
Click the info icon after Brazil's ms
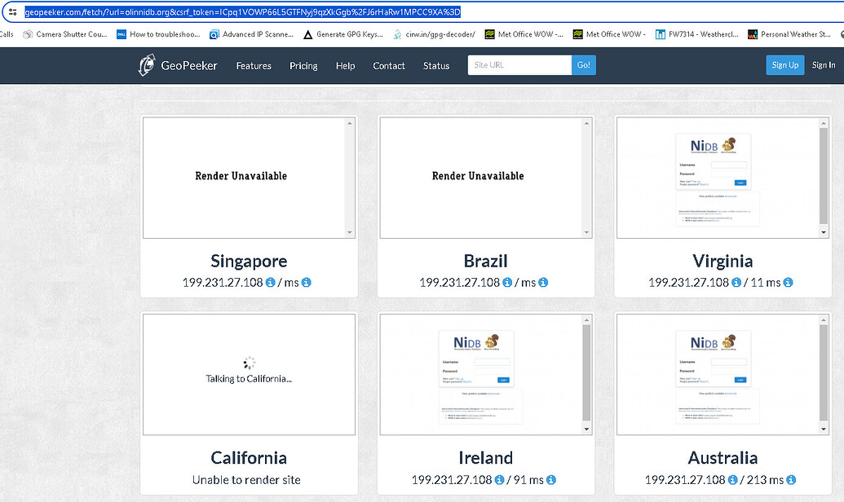[543, 283]
